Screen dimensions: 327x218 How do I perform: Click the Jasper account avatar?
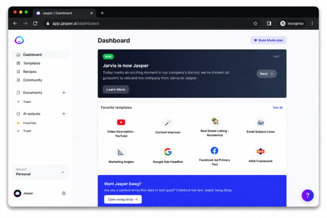coord(18,193)
